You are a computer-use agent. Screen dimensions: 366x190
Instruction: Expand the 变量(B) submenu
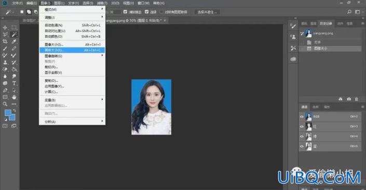[x=72, y=100]
